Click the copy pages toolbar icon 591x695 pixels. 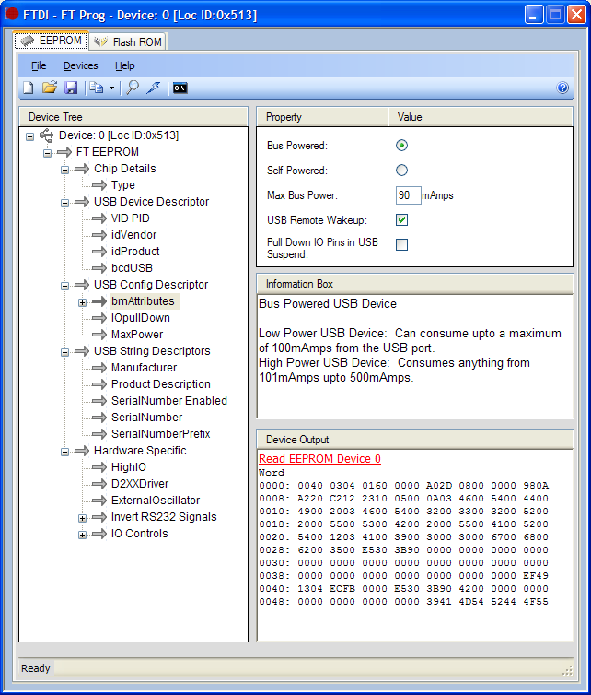[x=96, y=88]
